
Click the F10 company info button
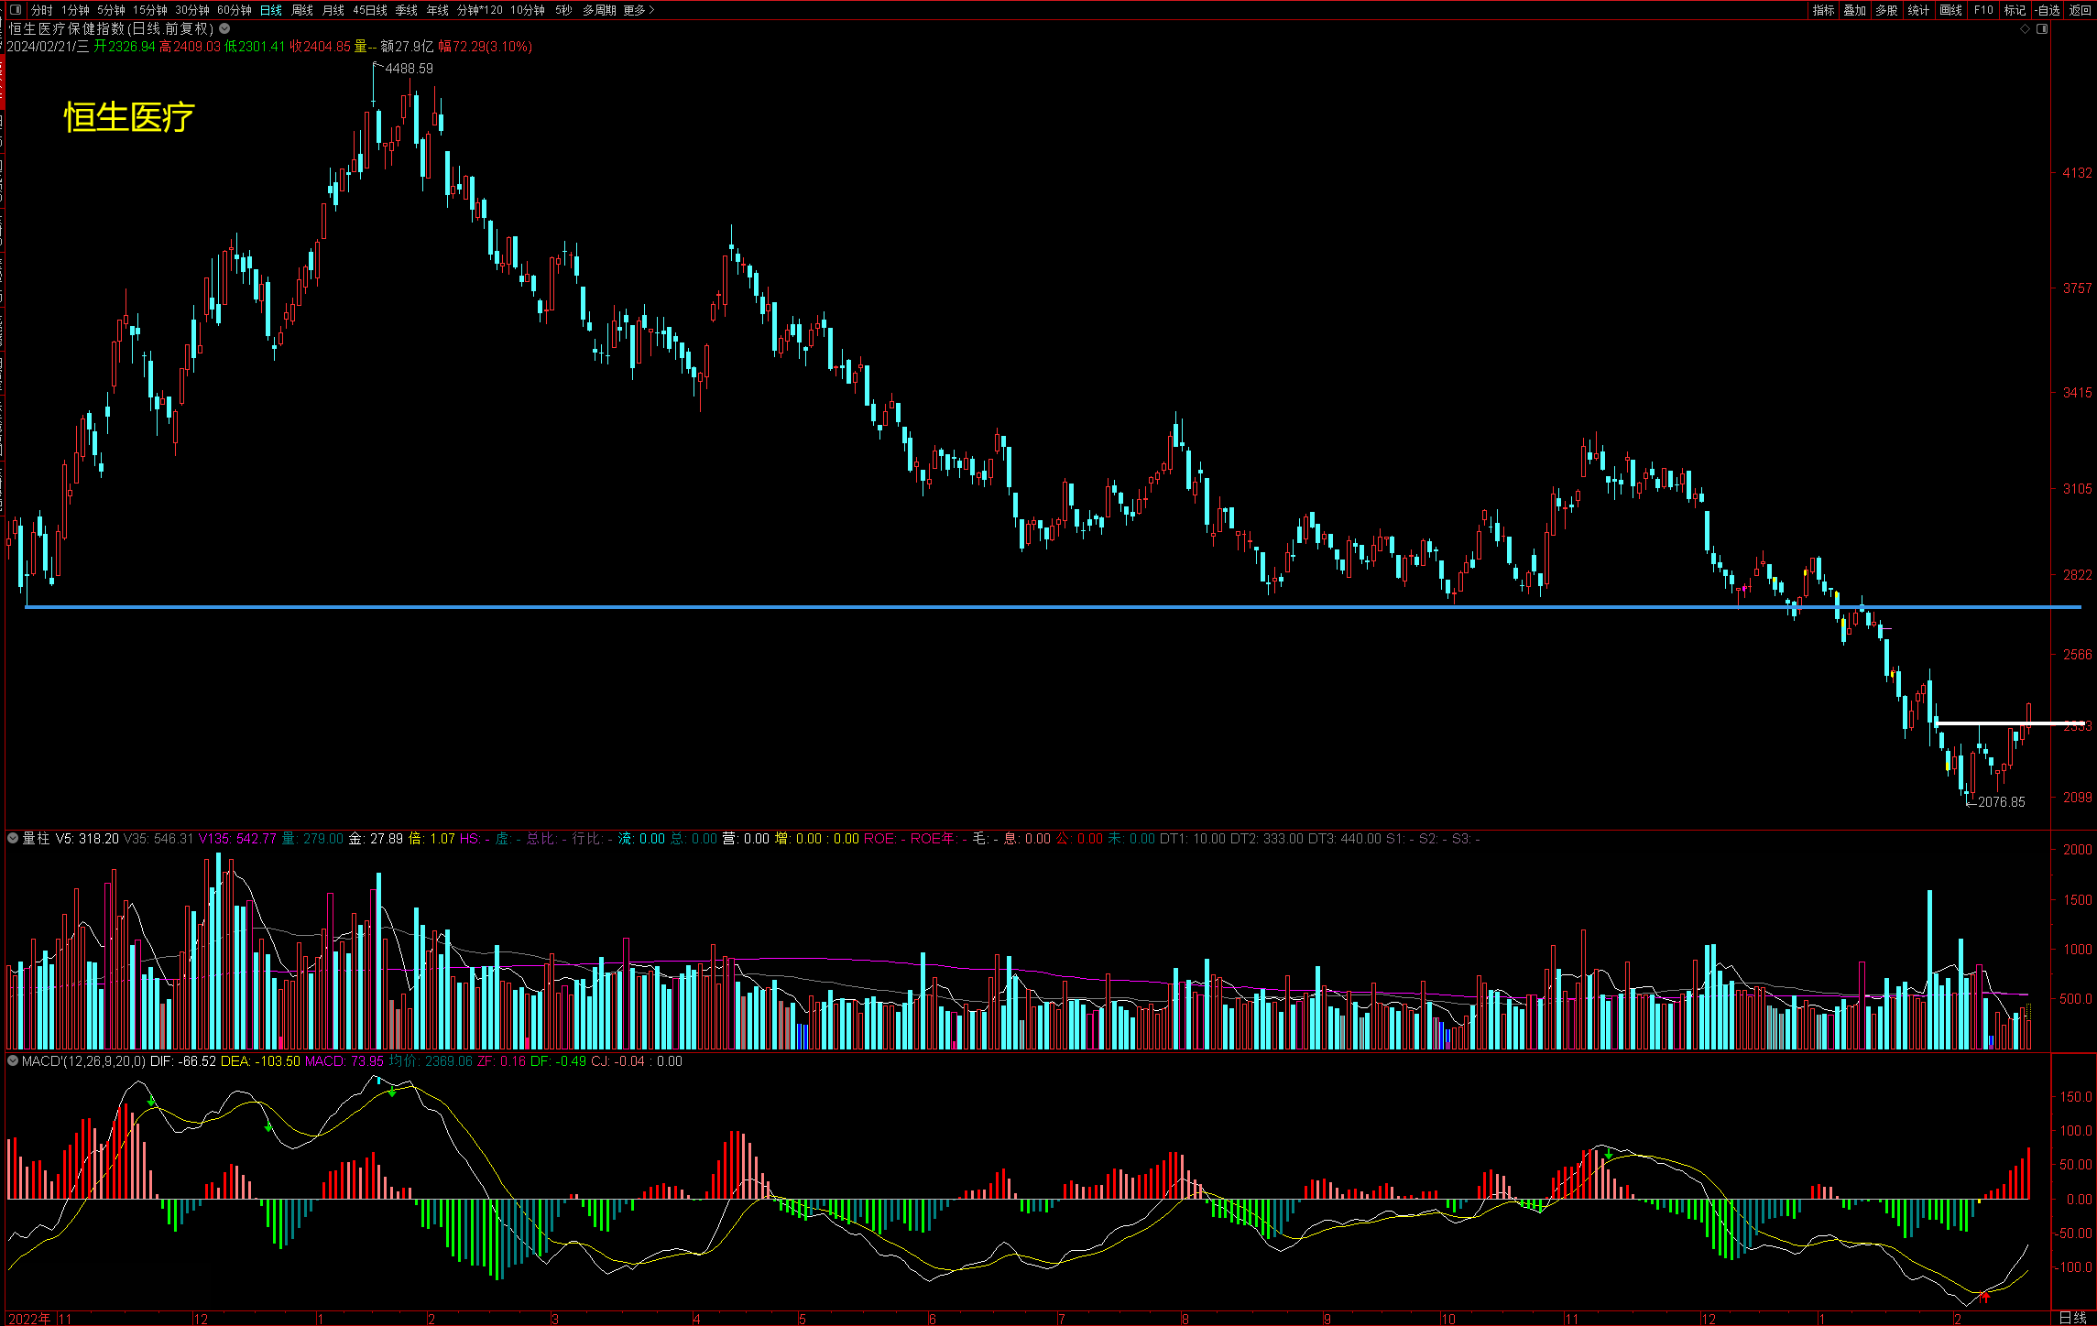point(1983,10)
